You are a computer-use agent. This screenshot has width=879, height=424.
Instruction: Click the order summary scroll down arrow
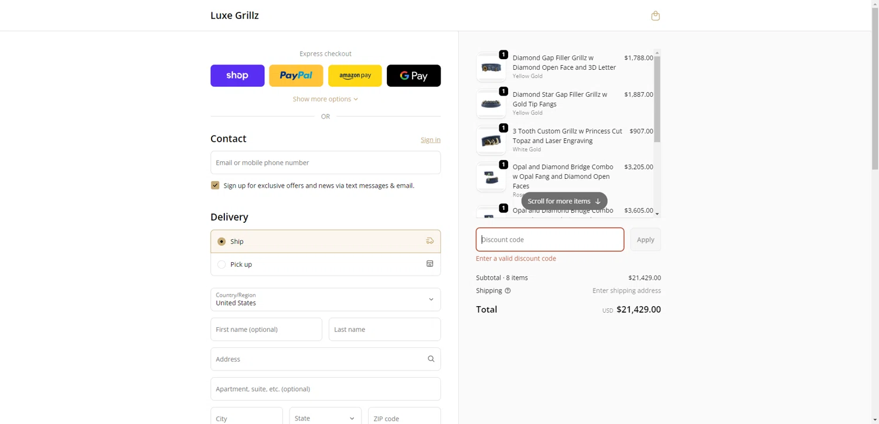tap(657, 214)
